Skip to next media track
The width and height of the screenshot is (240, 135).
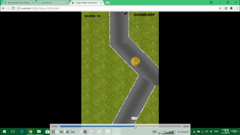(x=73, y=132)
